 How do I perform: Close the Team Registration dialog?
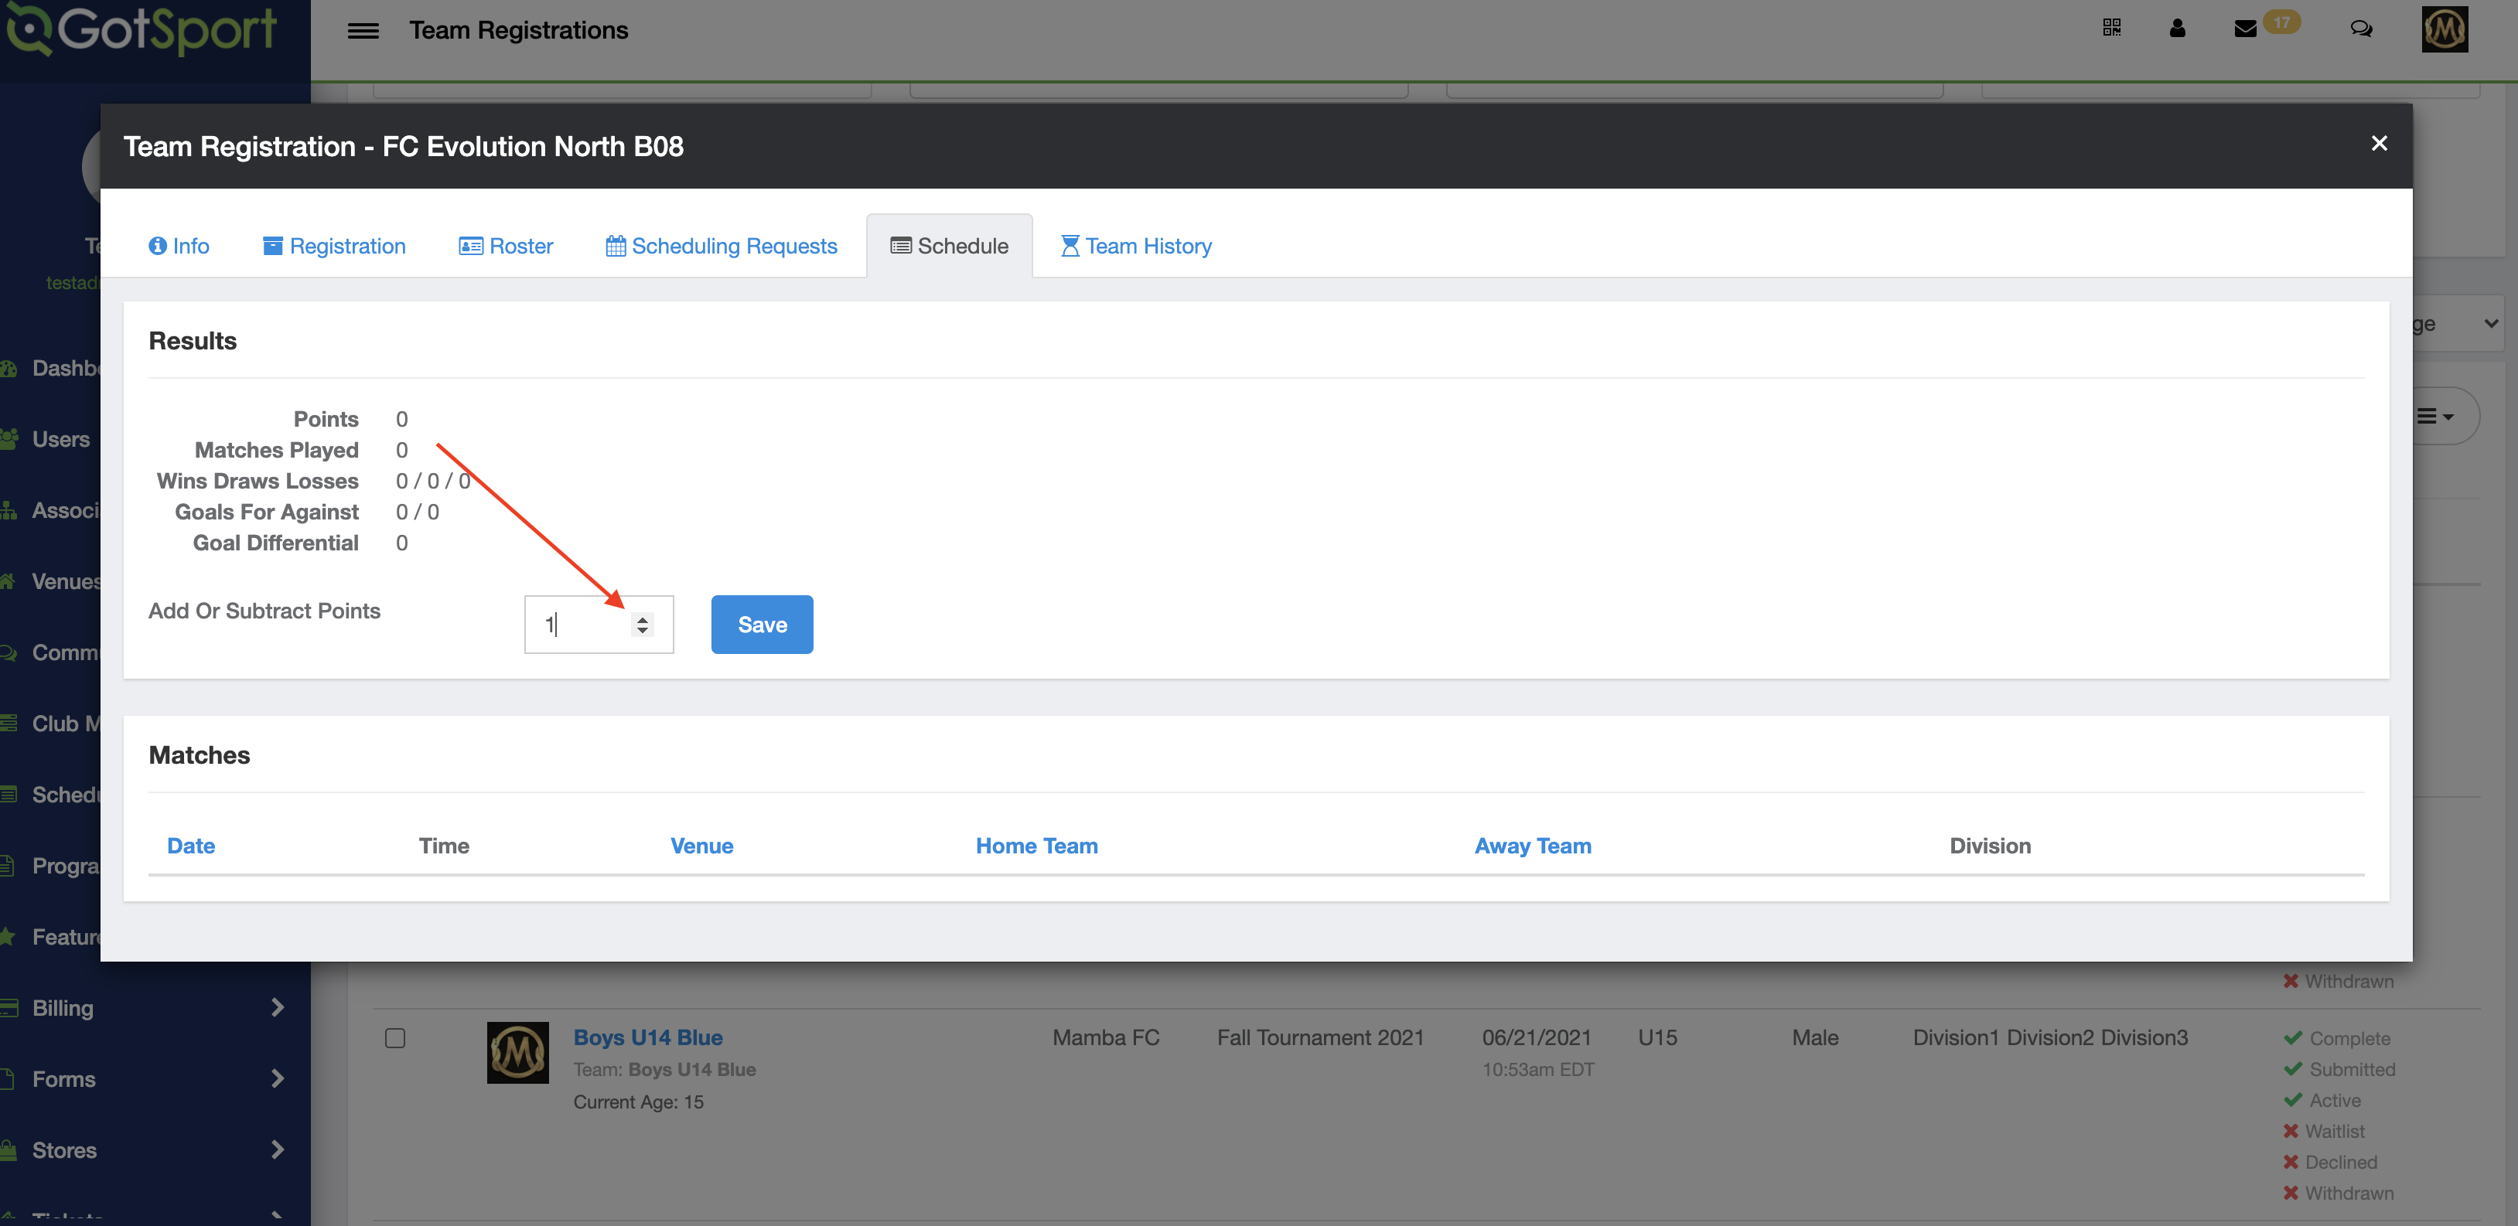click(x=2380, y=144)
